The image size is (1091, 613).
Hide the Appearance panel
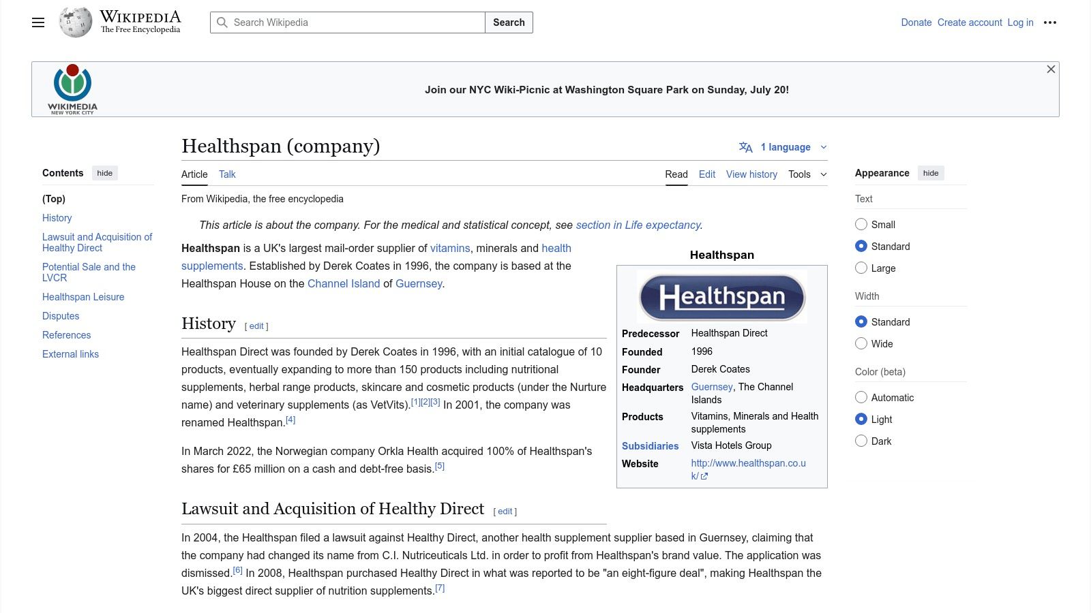[x=931, y=173]
